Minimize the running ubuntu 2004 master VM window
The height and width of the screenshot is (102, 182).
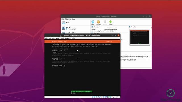(112, 35)
